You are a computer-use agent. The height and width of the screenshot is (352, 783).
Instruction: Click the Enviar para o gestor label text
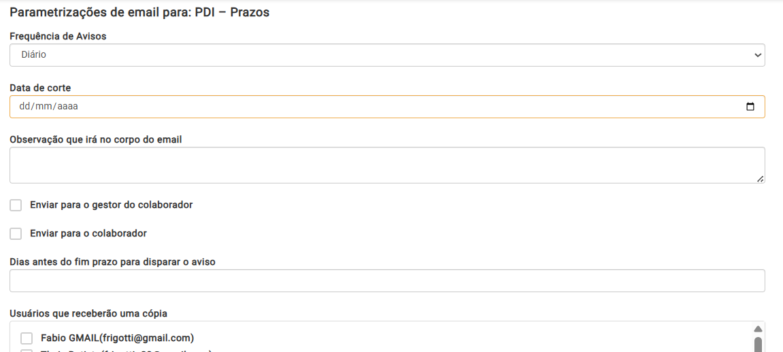(111, 205)
